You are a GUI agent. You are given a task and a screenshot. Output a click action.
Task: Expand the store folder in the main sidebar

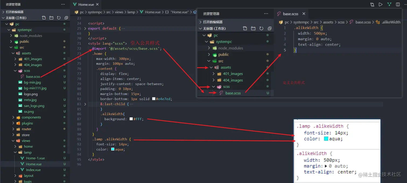click(x=13, y=135)
